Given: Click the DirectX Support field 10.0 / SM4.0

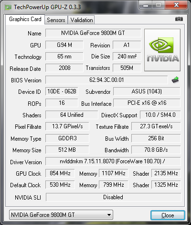Looking at the screenshot, I should (160, 115).
